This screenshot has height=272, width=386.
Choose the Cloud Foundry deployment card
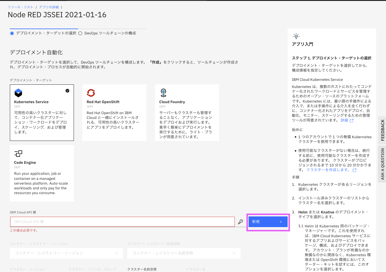(187, 113)
